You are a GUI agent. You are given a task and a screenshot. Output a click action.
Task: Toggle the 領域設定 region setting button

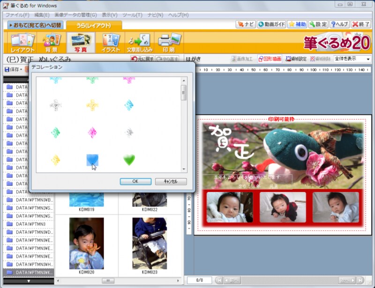pyautogui.click(x=296, y=59)
